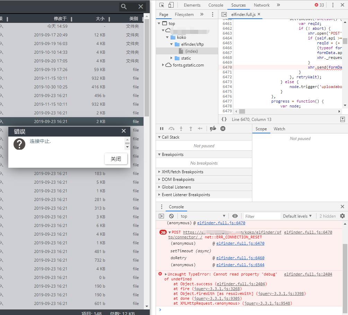Screen dimensions: 348x315
Task: Open console settings with the gear icon
Action: (342, 216)
